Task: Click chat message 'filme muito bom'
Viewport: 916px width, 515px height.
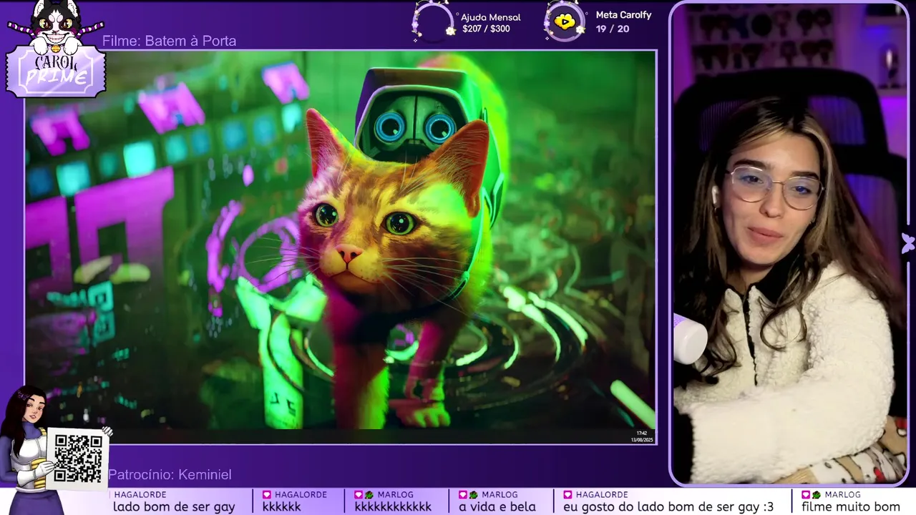Action: point(851,506)
